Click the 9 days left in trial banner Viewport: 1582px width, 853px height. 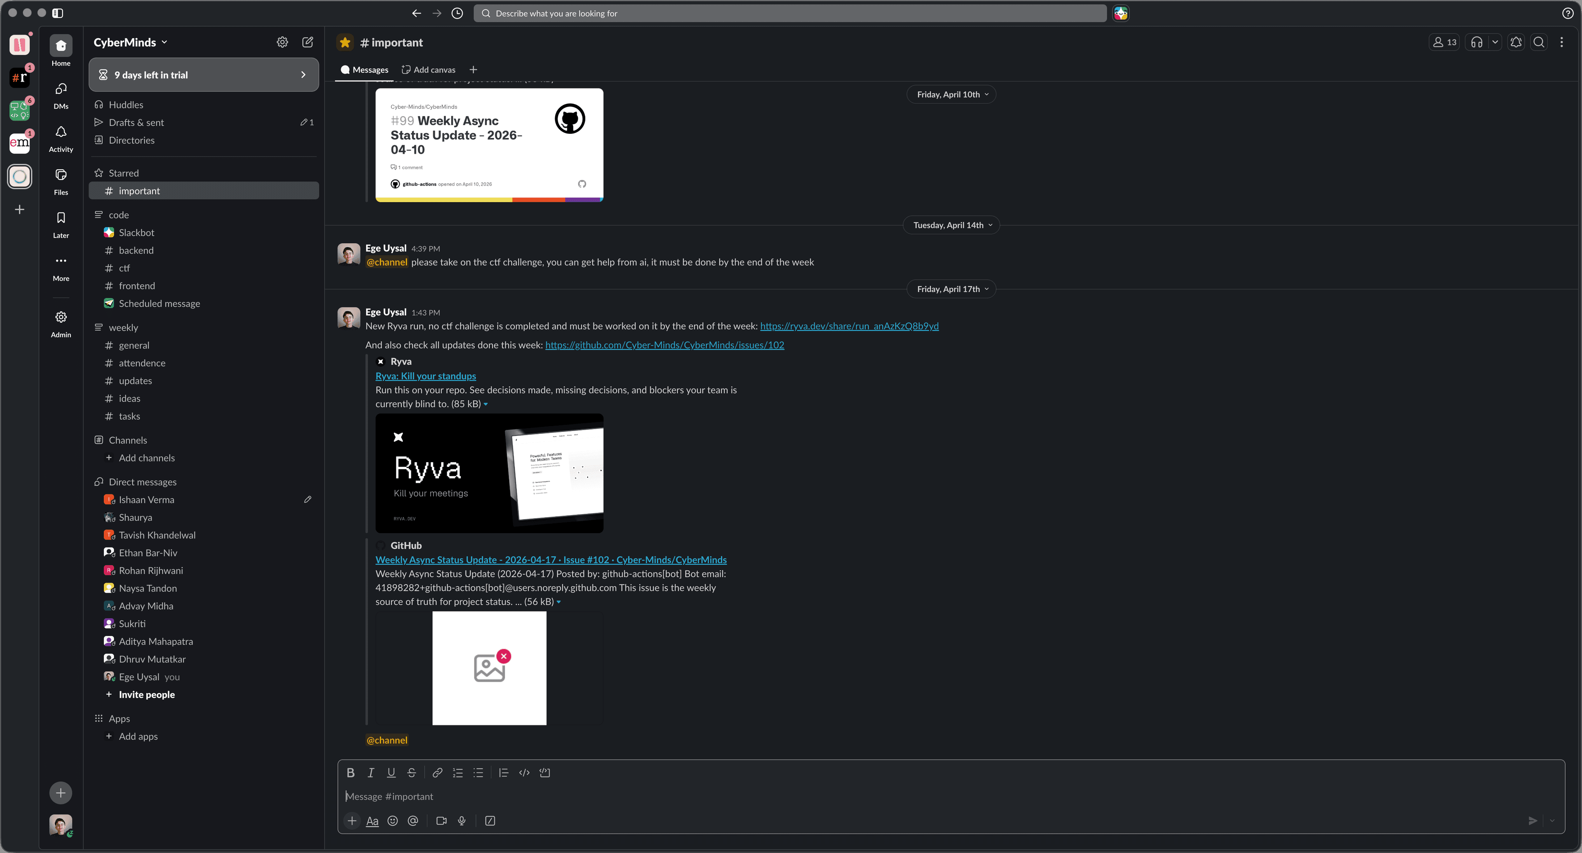[x=204, y=75]
